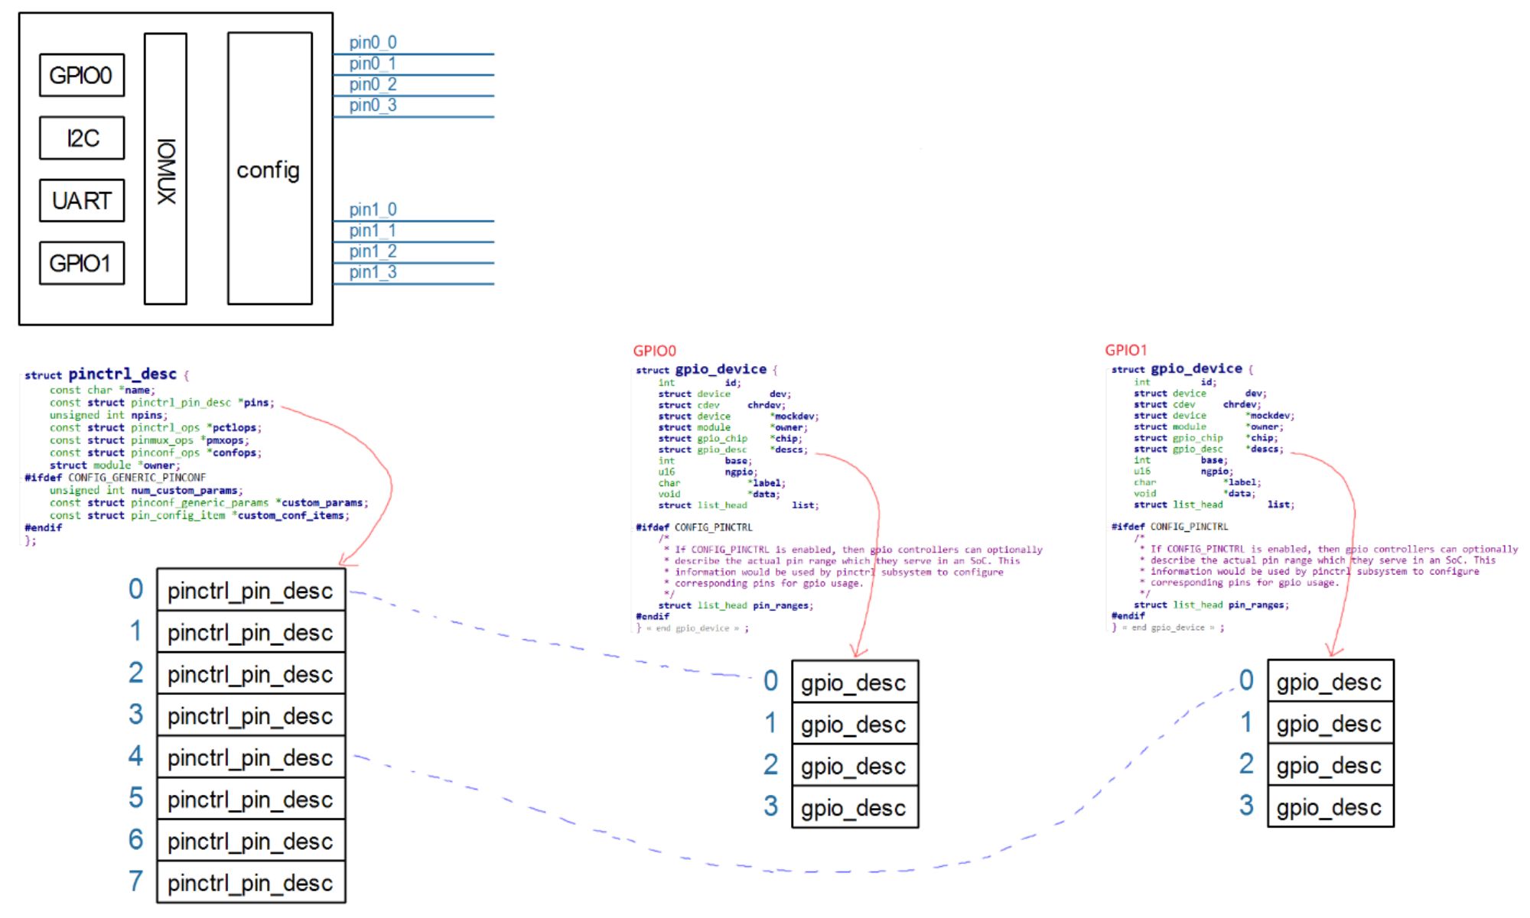Click the '*chip;' line in GPIO1's struct
The width and height of the screenshot is (1530, 918).
point(1206,438)
